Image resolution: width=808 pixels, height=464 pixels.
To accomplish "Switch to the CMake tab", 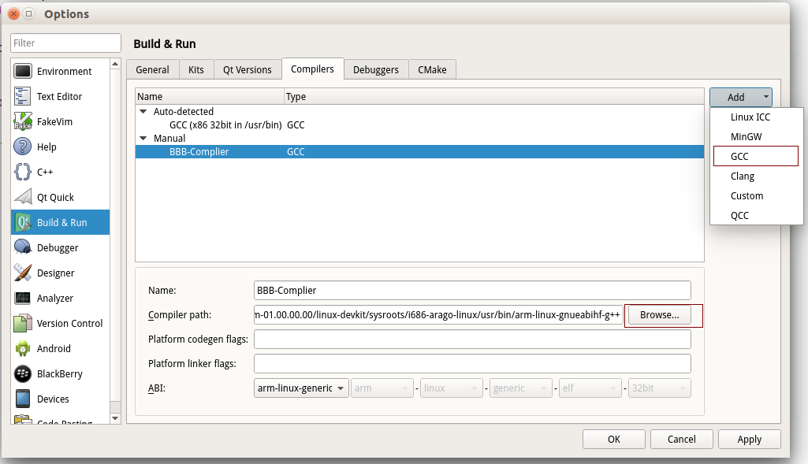I will (x=432, y=69).
